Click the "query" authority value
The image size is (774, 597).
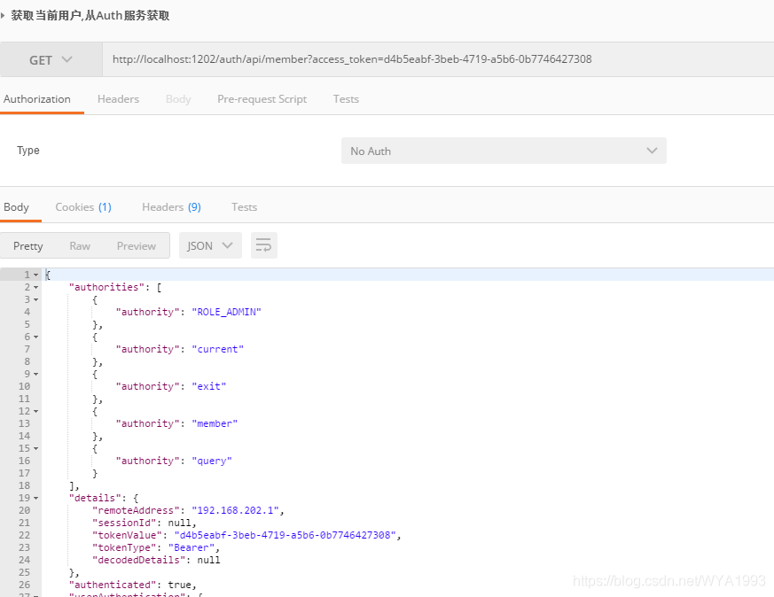tap(212, 461)
